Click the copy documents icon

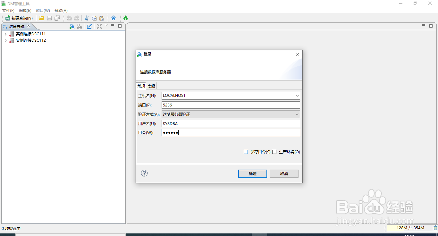[94, 18]
